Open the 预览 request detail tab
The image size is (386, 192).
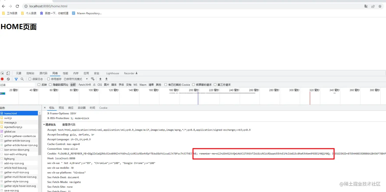61,108
